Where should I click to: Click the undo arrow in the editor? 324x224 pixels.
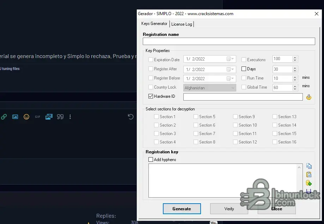tap(130, 117)
